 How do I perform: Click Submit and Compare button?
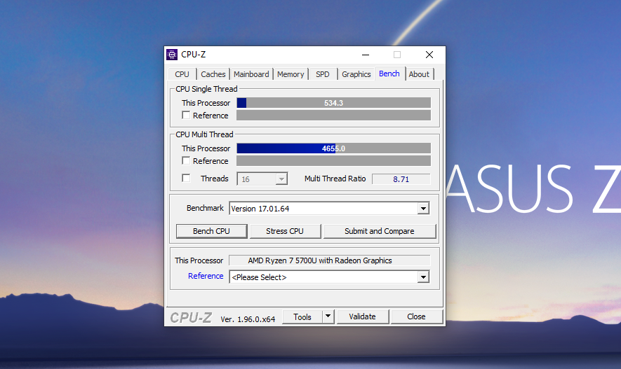[380, 231]
